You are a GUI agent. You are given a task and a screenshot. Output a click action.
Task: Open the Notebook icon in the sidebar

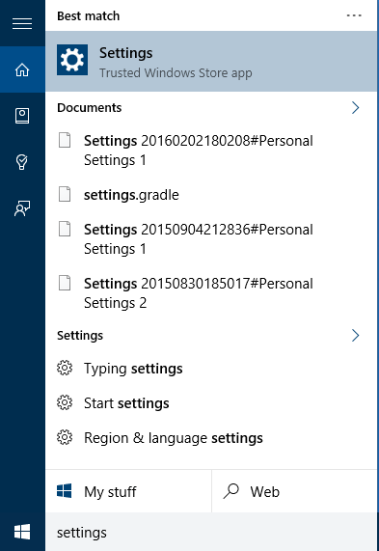[x=22, y=116]
